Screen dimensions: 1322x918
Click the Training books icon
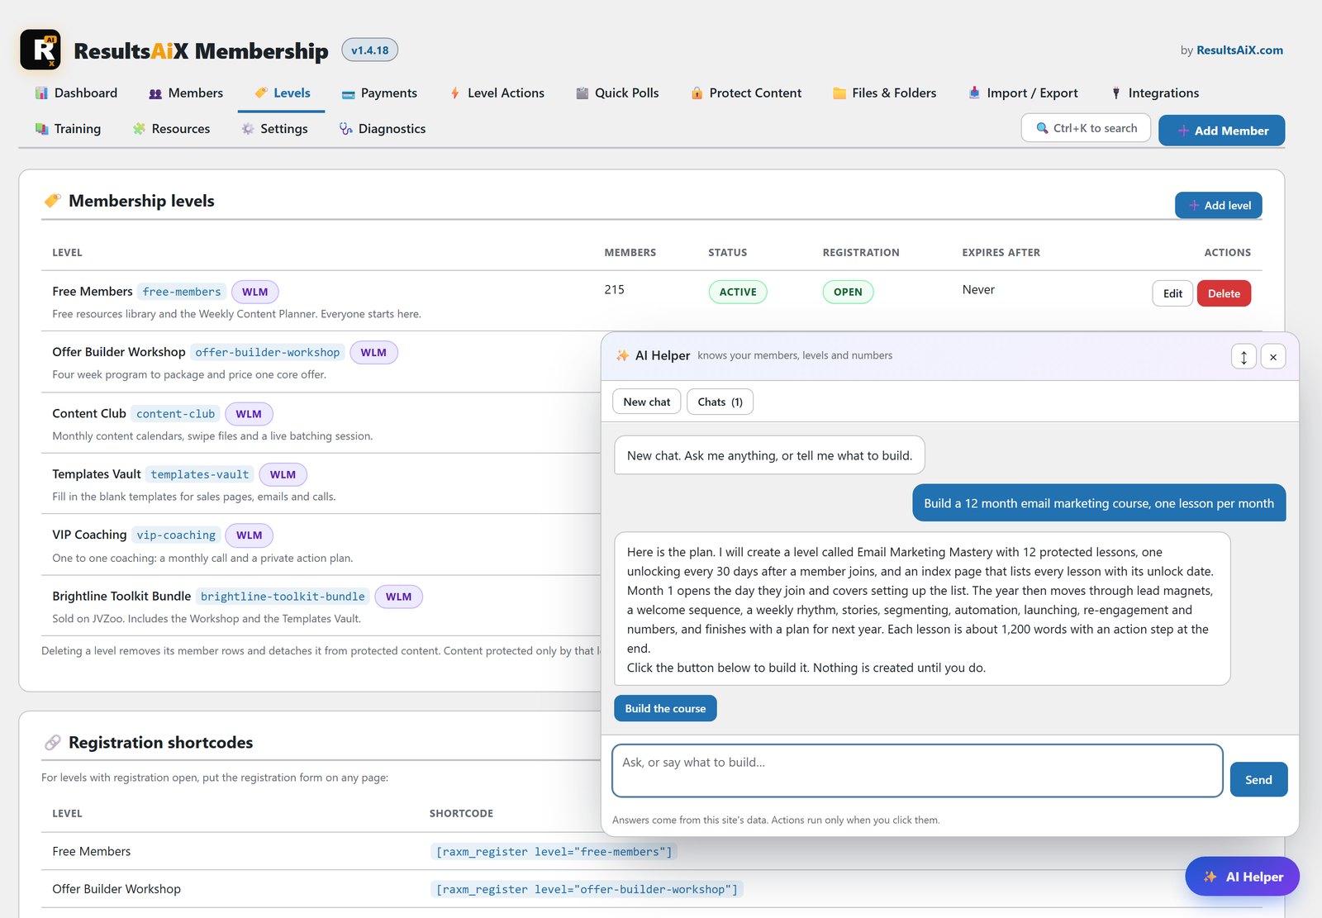click(41, 129)
